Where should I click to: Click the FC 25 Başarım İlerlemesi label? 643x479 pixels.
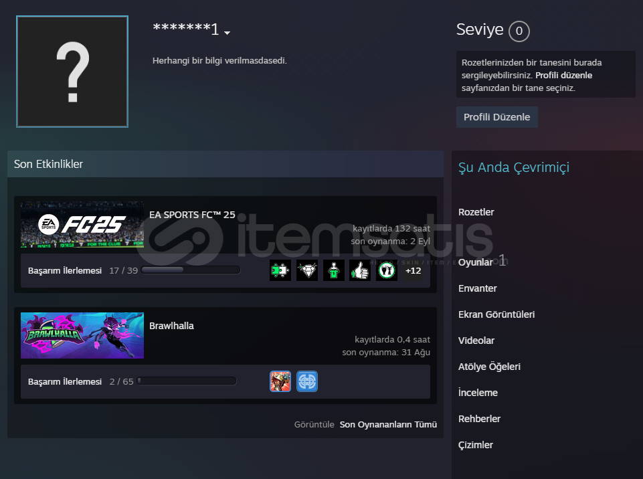(x=65, y=271)
